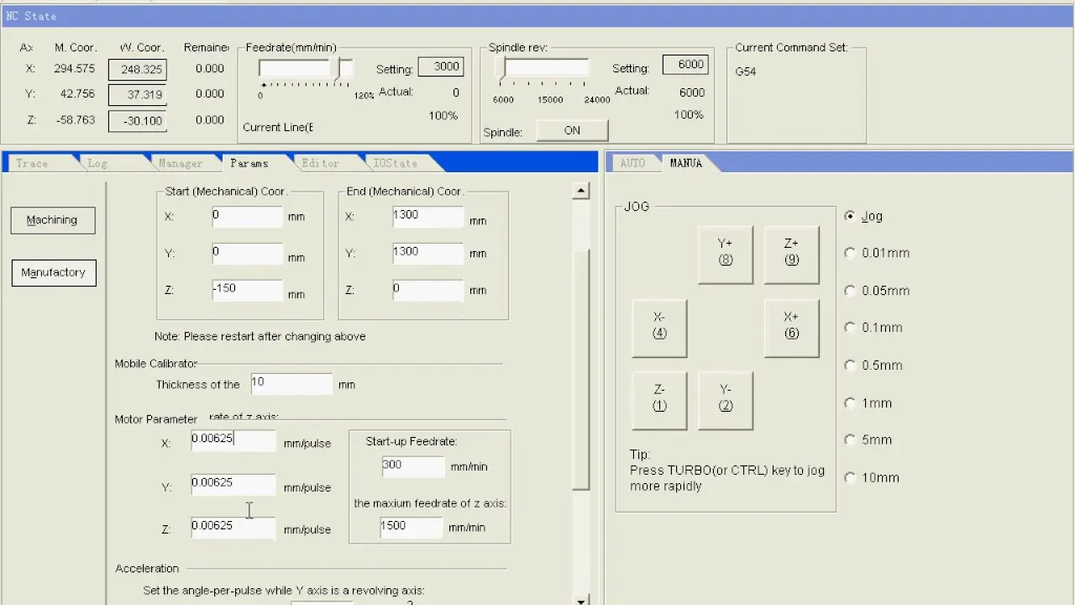Switch to the AUTO mode tab

coord(634,162)
